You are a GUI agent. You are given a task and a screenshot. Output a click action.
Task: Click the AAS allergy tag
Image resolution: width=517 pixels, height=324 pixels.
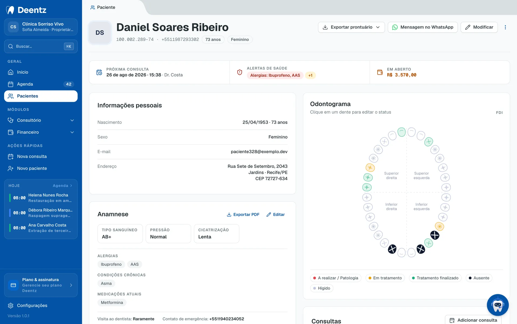(135, 264)
